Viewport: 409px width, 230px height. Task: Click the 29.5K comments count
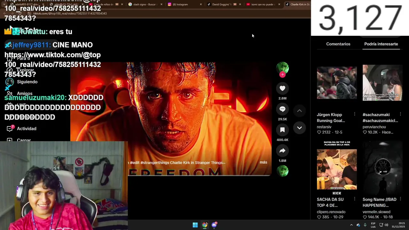pyautogui.click(x=282, y=119)
